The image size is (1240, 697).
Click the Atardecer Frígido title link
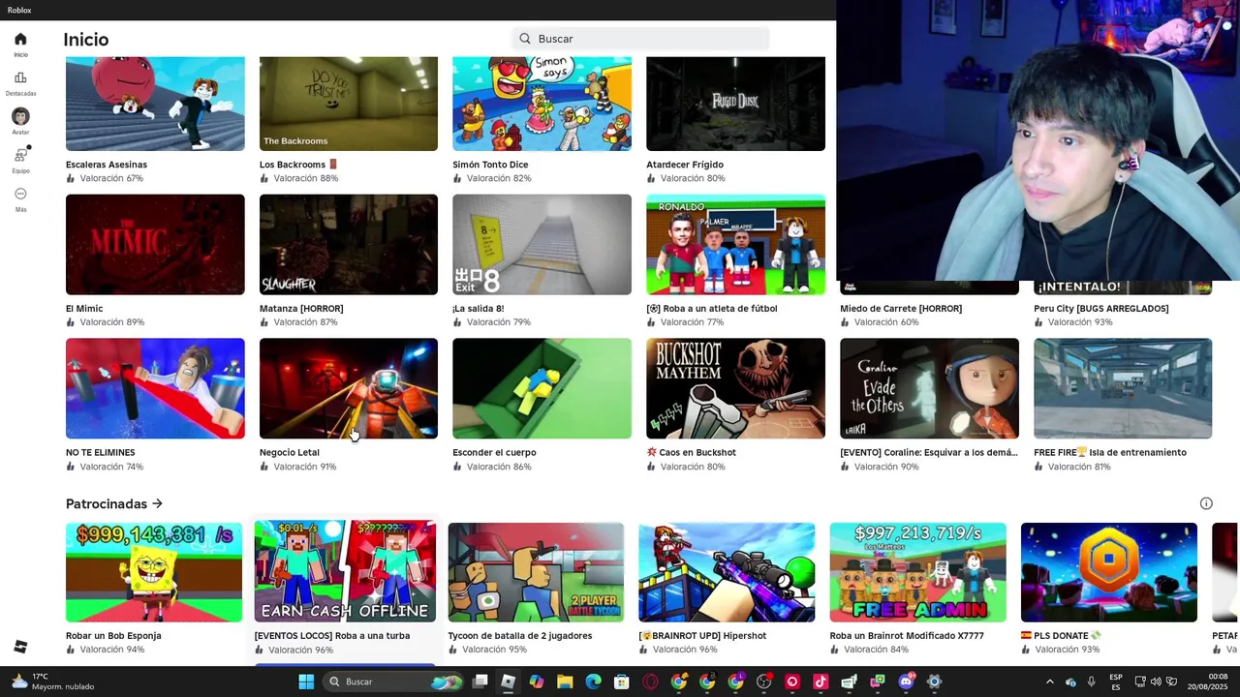[685, 165]
